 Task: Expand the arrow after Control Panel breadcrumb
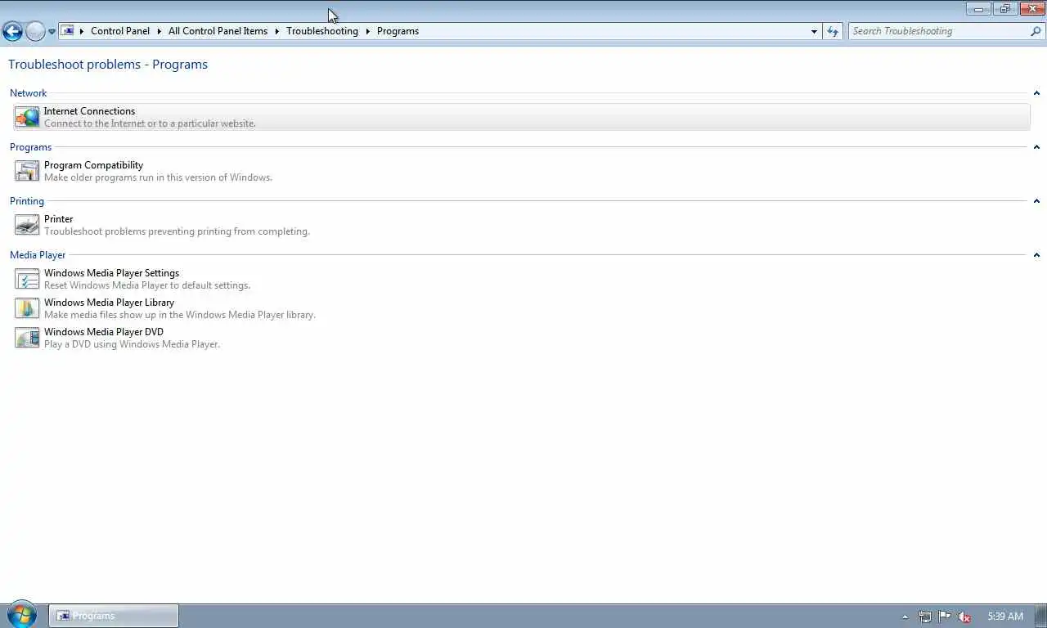(159, 31)
